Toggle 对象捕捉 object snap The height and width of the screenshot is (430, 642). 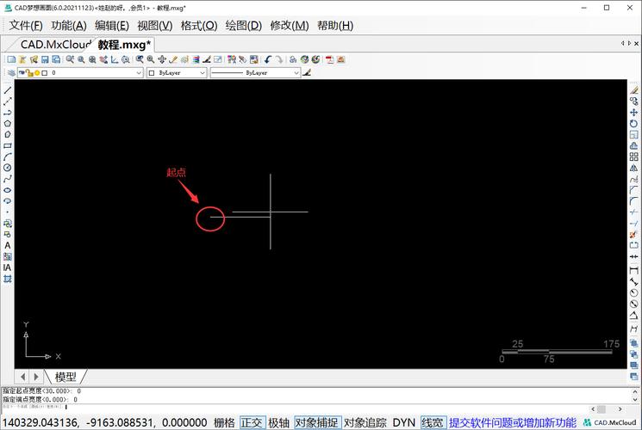coord(316,422)
